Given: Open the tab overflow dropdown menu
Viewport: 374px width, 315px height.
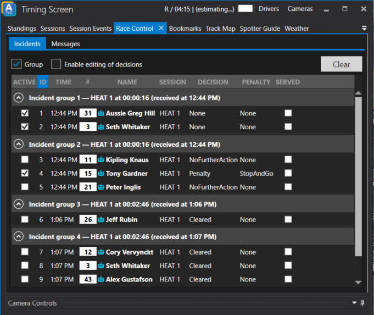Looking at the screenshot, I should click(x=364, y=28).
